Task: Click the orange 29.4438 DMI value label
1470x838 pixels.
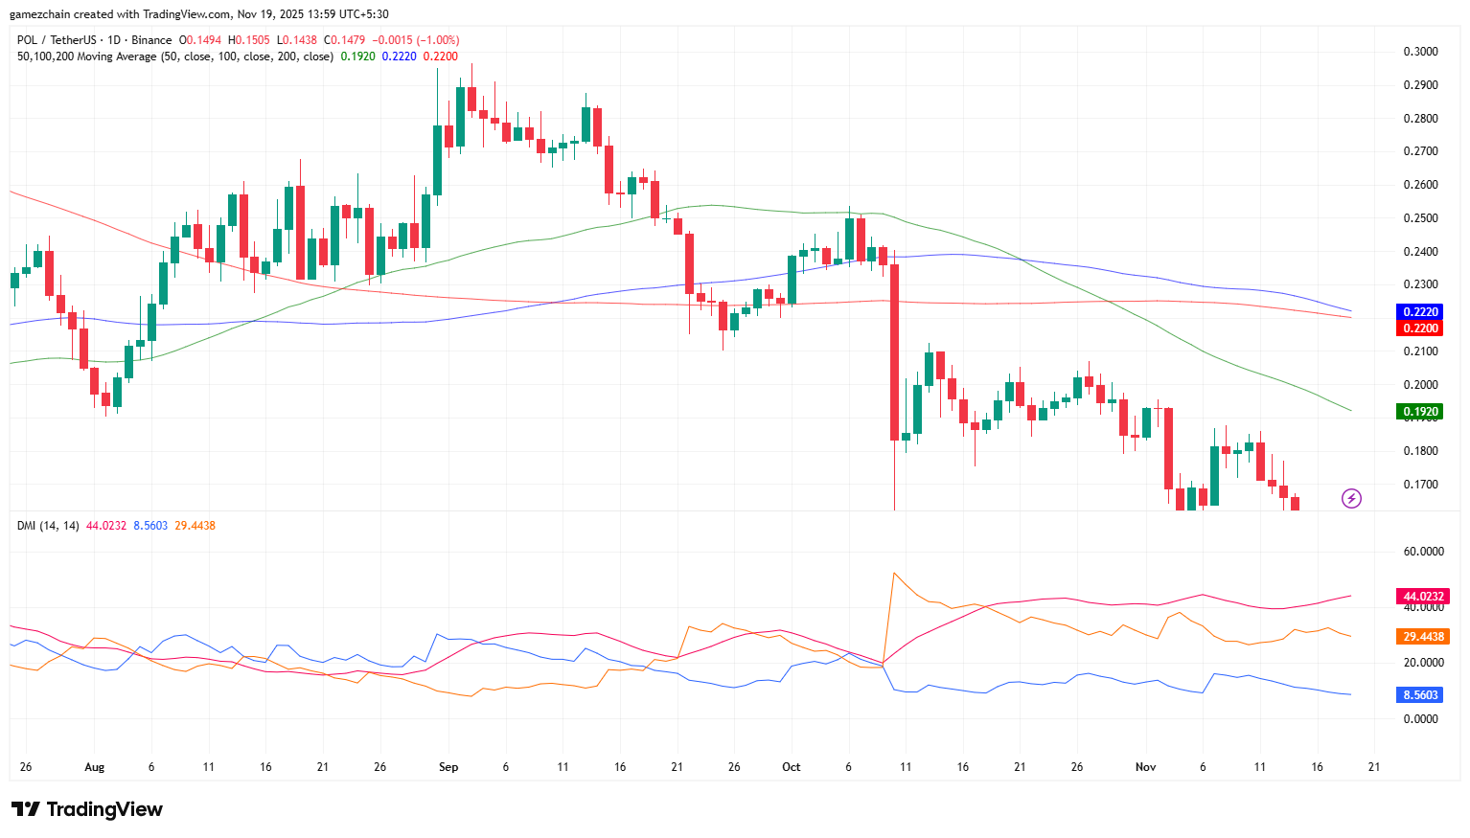Action: (x=1422, y=637)
